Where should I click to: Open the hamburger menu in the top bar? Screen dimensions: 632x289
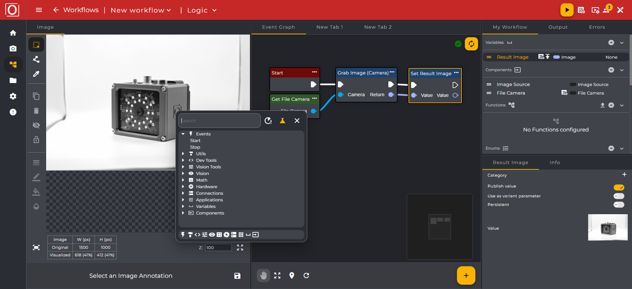39,10
